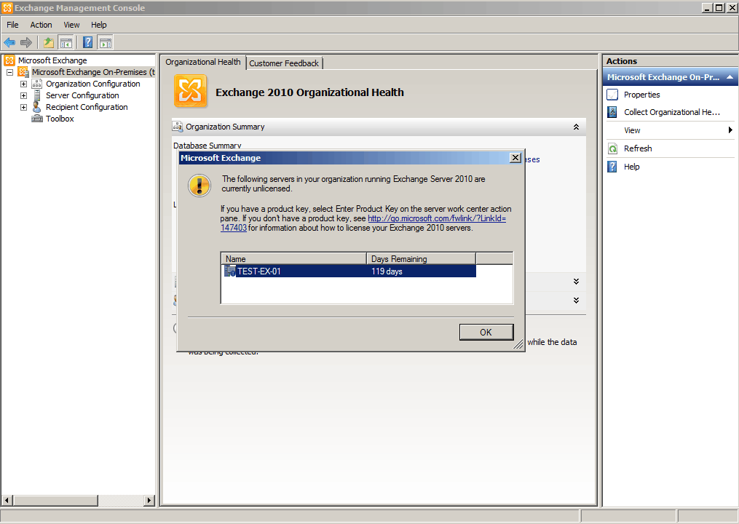Click the Refresh icon in Actions pane

point(612,148)
